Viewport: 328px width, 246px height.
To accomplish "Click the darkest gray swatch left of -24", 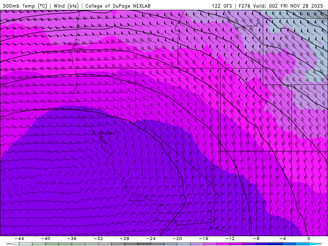I will point(144,244).
